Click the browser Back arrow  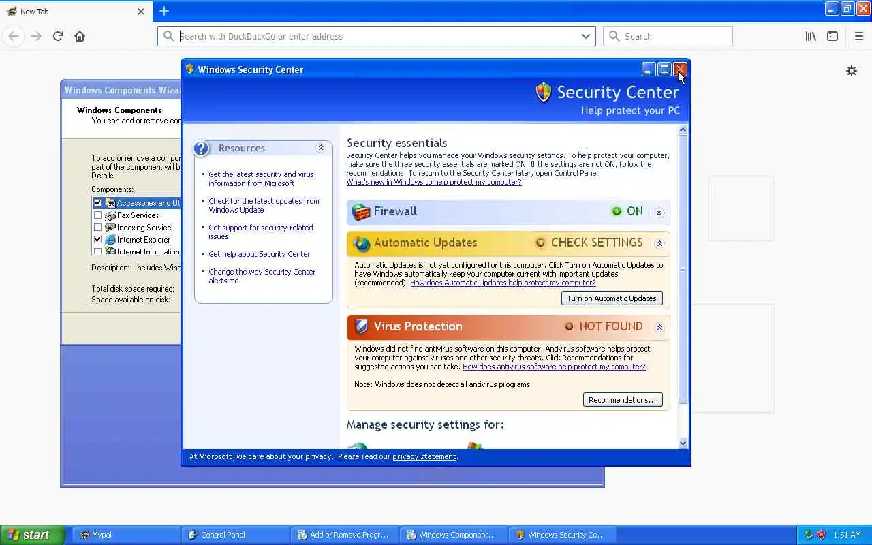pos(14,36)
